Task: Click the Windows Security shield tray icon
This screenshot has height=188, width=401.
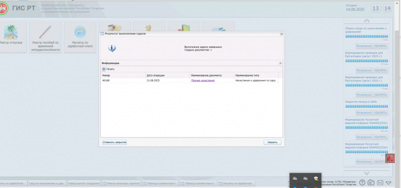Action: pyautogui.click(x=316, y=179)
